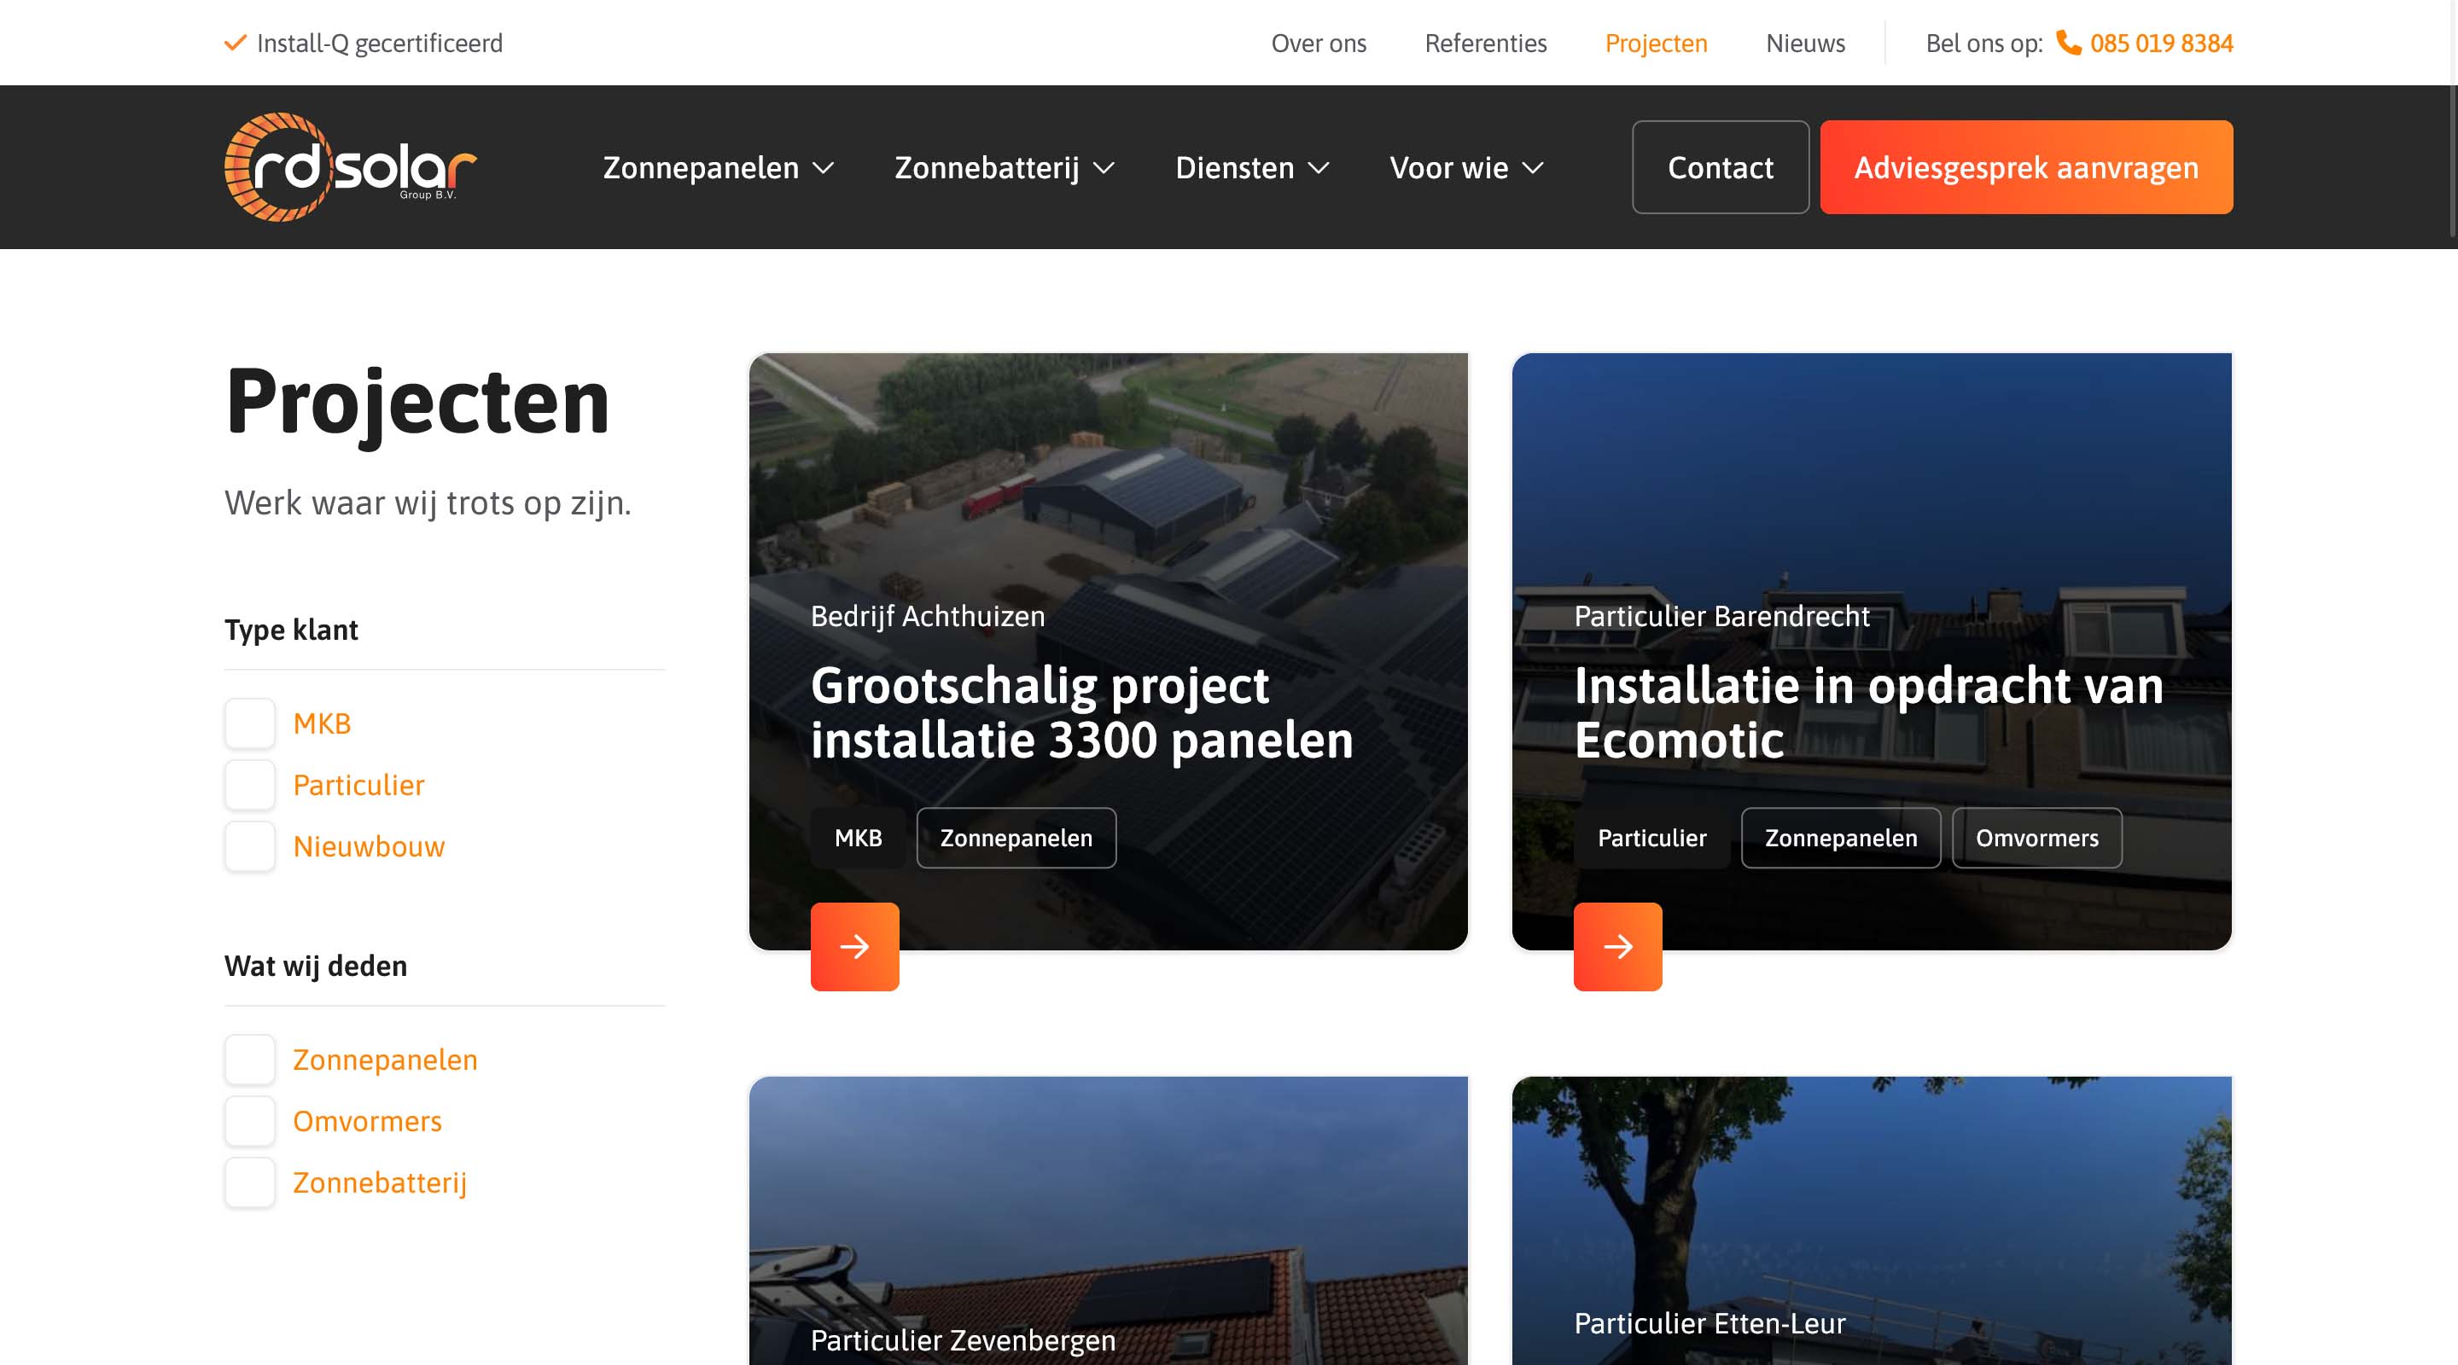Image resolution: width=2458 pixels, height=1365 pixels.
Task: Open Barendrecht project via arrow button
Action: pos(1617,946)
